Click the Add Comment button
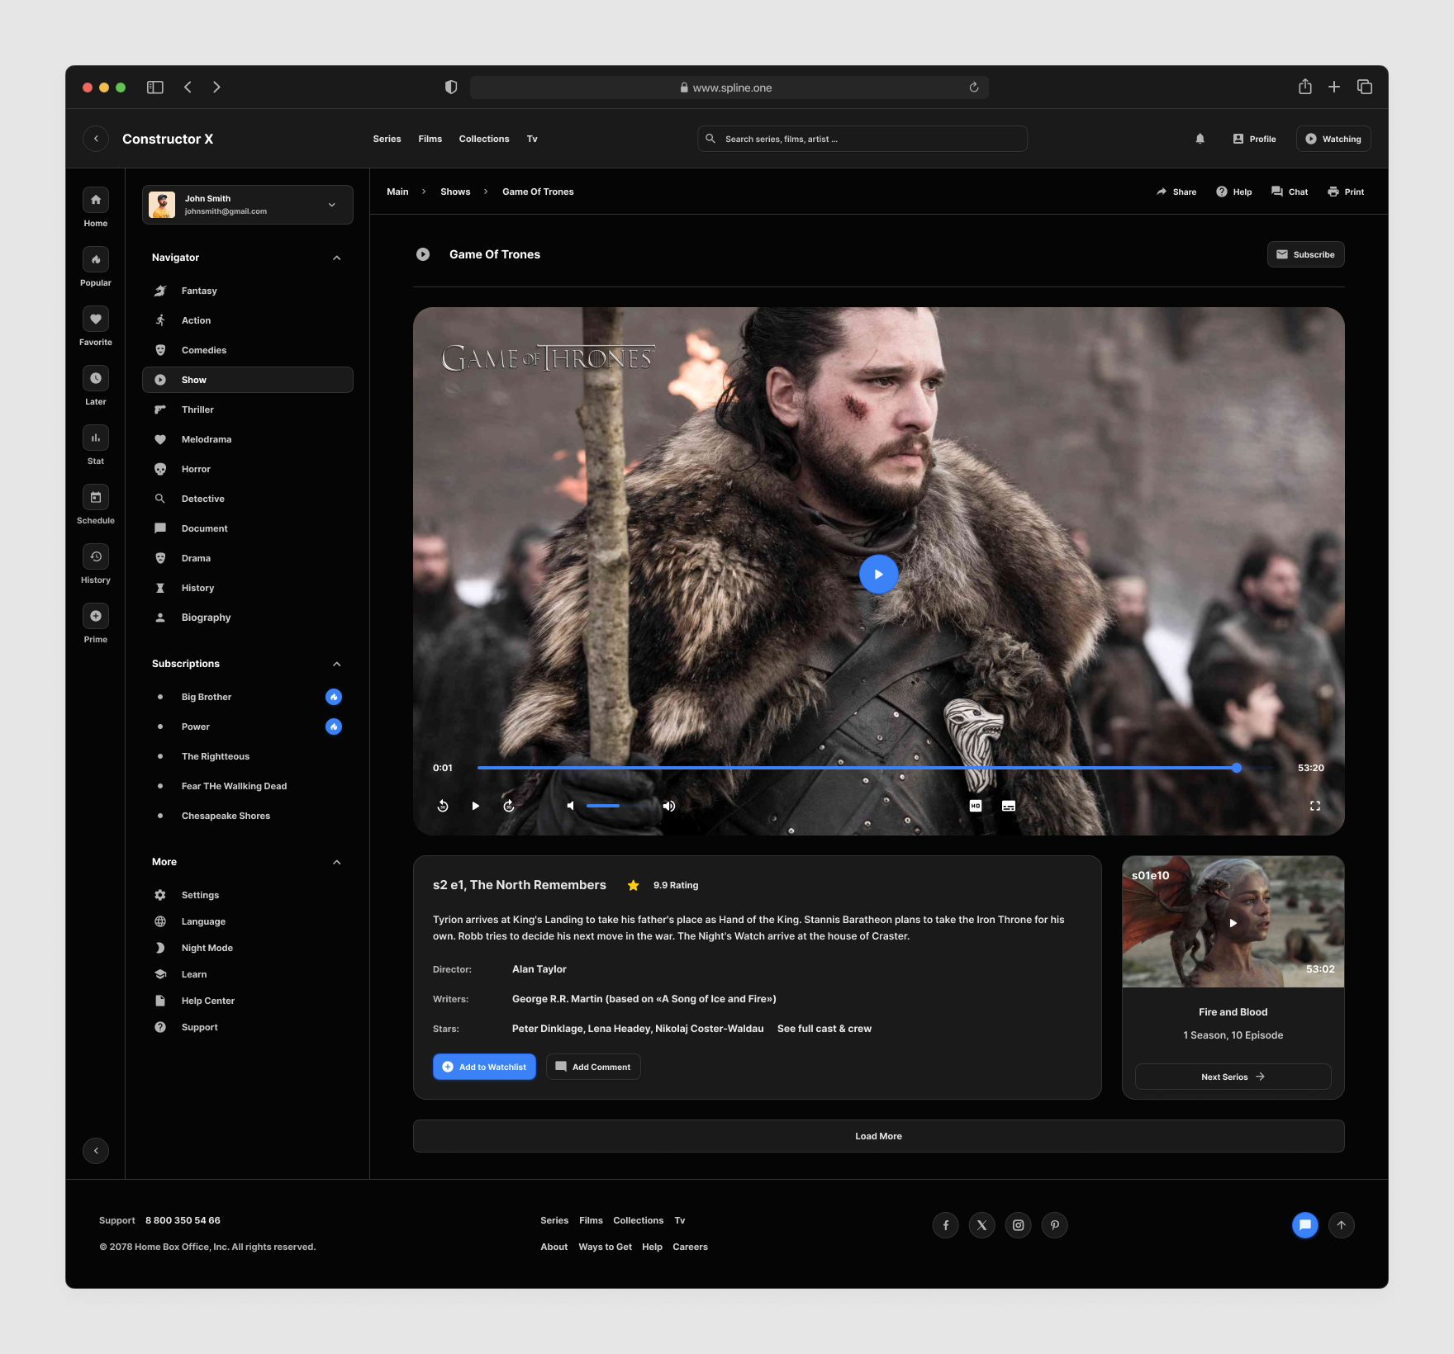The image size is (1454, 1354). pyautogui.click(x=593, y=1067)
